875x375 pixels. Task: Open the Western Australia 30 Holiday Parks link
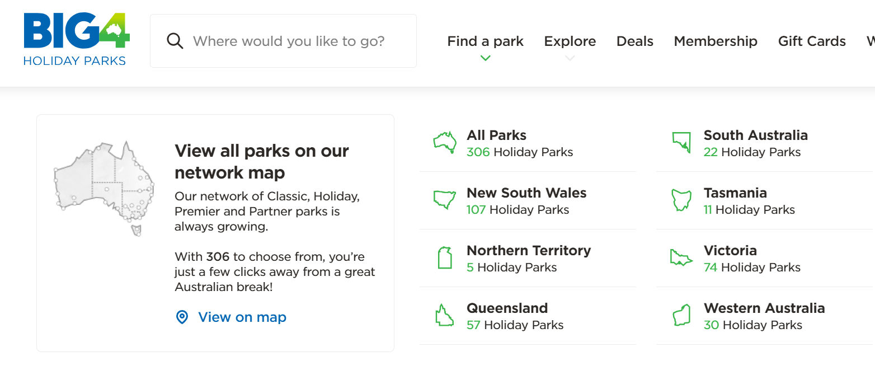(764, 316)
